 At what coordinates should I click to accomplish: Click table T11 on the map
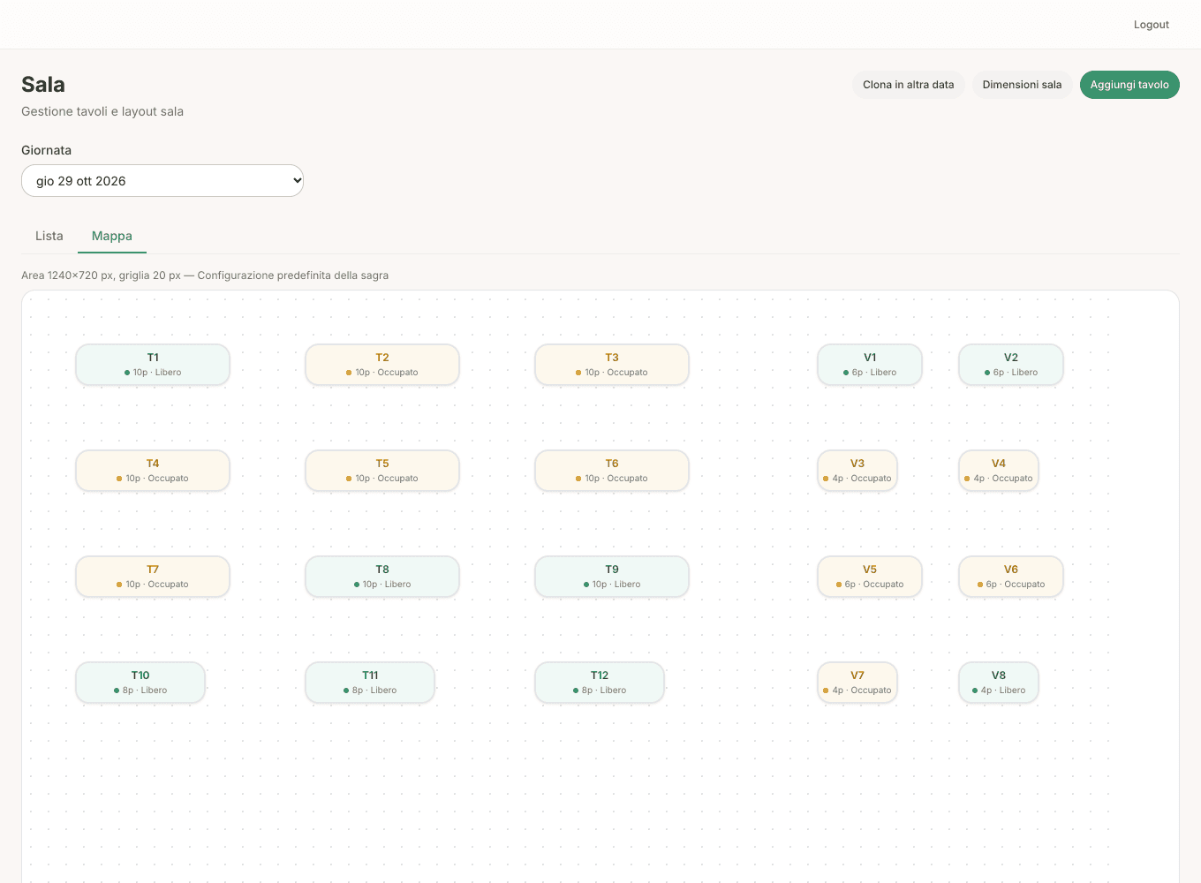pyautogui.click(x=370, y=683)
